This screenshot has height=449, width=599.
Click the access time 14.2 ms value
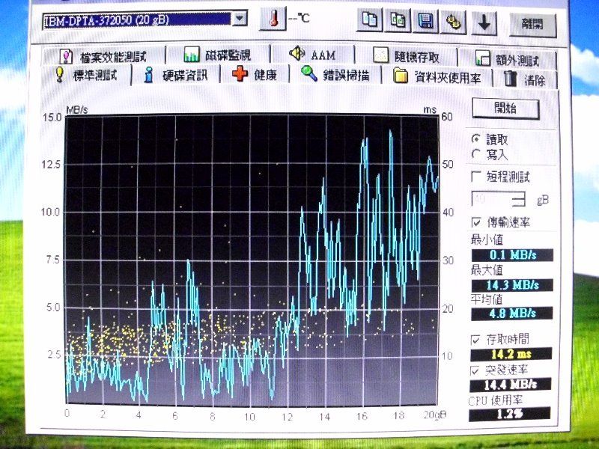[511, 354]
